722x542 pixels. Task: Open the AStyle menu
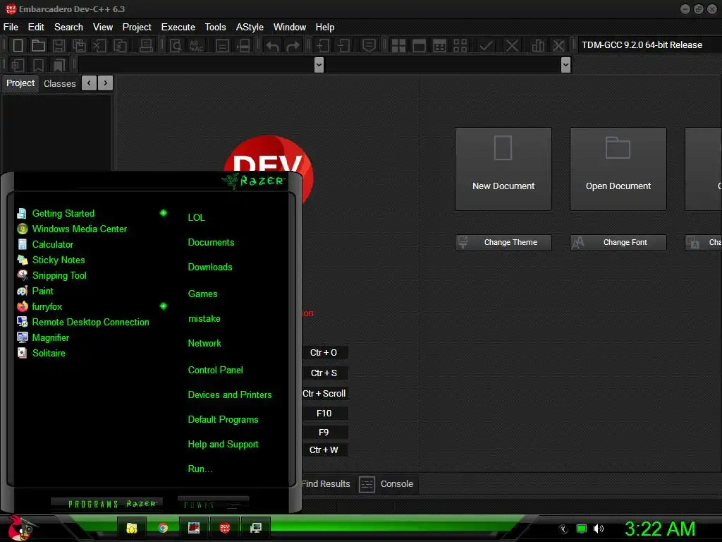point(250,28)
